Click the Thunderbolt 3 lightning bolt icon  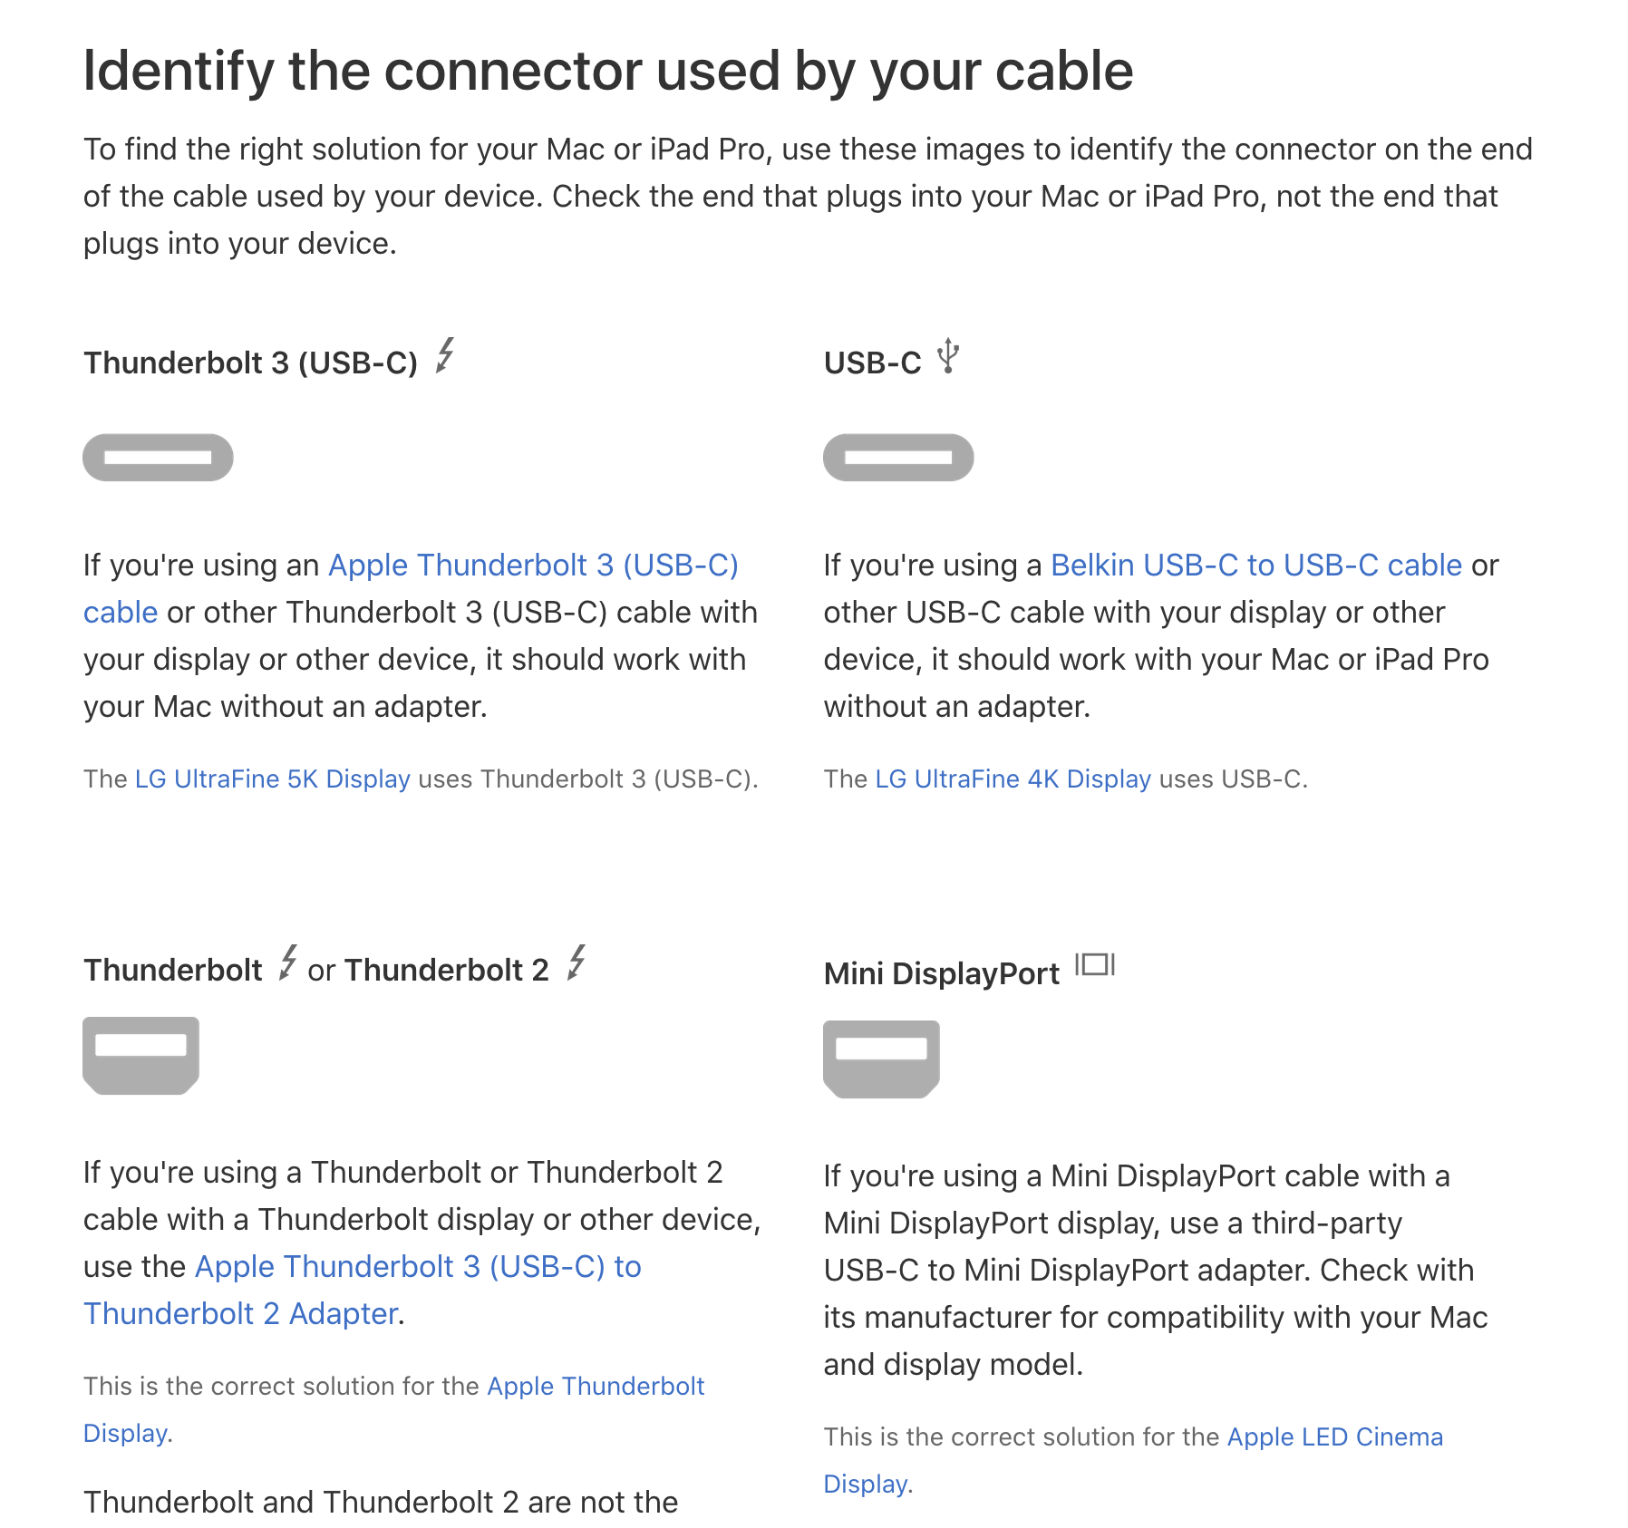coord(445,355)
